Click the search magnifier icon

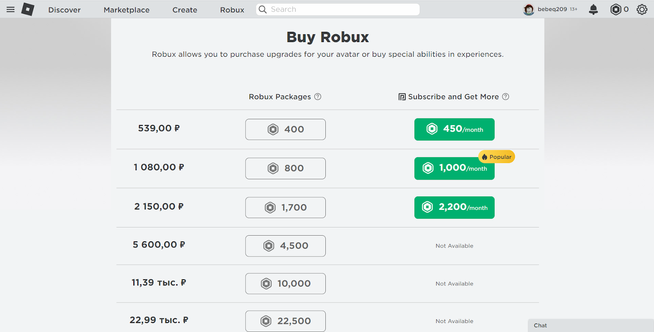tap(263, 9)
